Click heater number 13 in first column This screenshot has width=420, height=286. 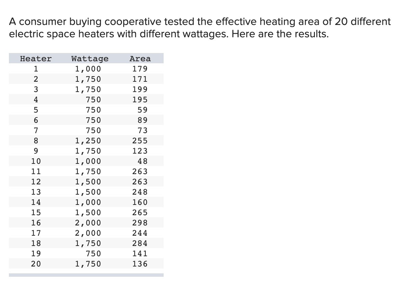pos(36,192)
